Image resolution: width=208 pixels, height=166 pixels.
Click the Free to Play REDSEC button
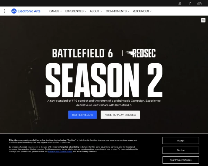[x=120, y=115]
